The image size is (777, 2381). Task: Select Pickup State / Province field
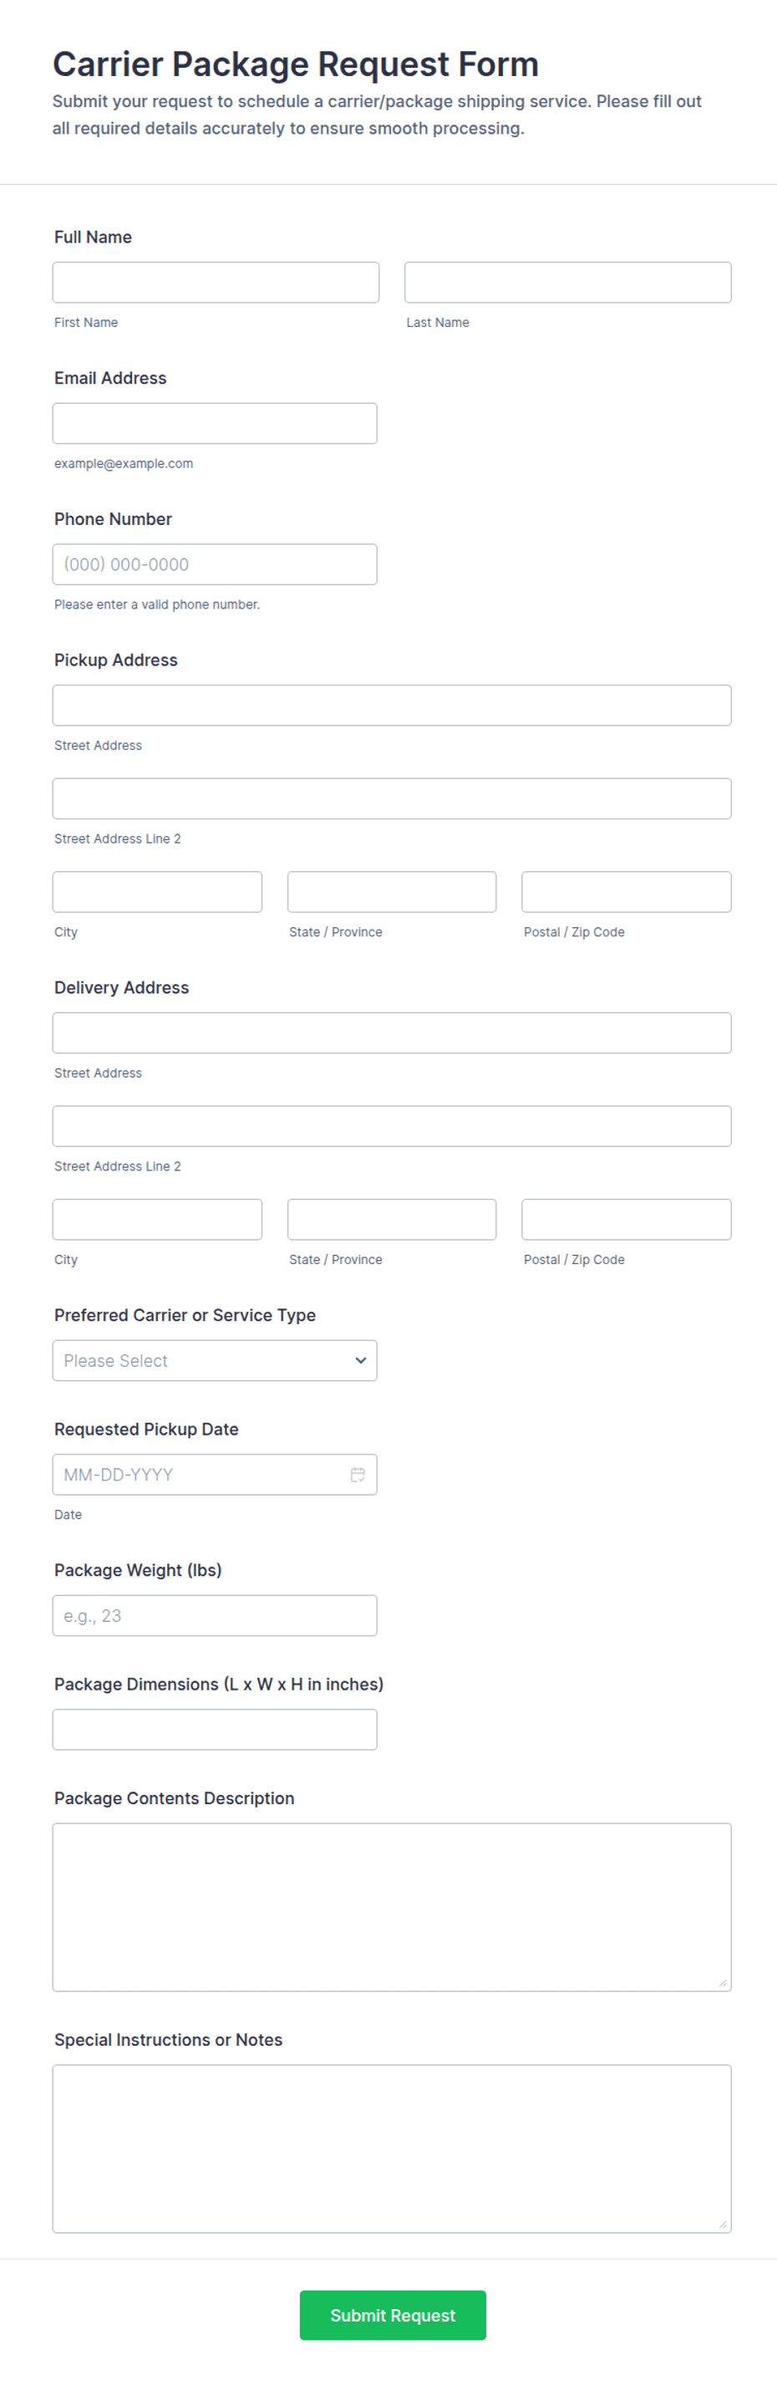point(392,892)
